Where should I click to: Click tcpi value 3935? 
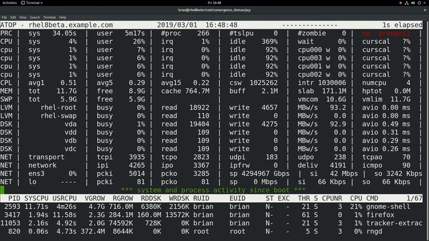(137, 157)
